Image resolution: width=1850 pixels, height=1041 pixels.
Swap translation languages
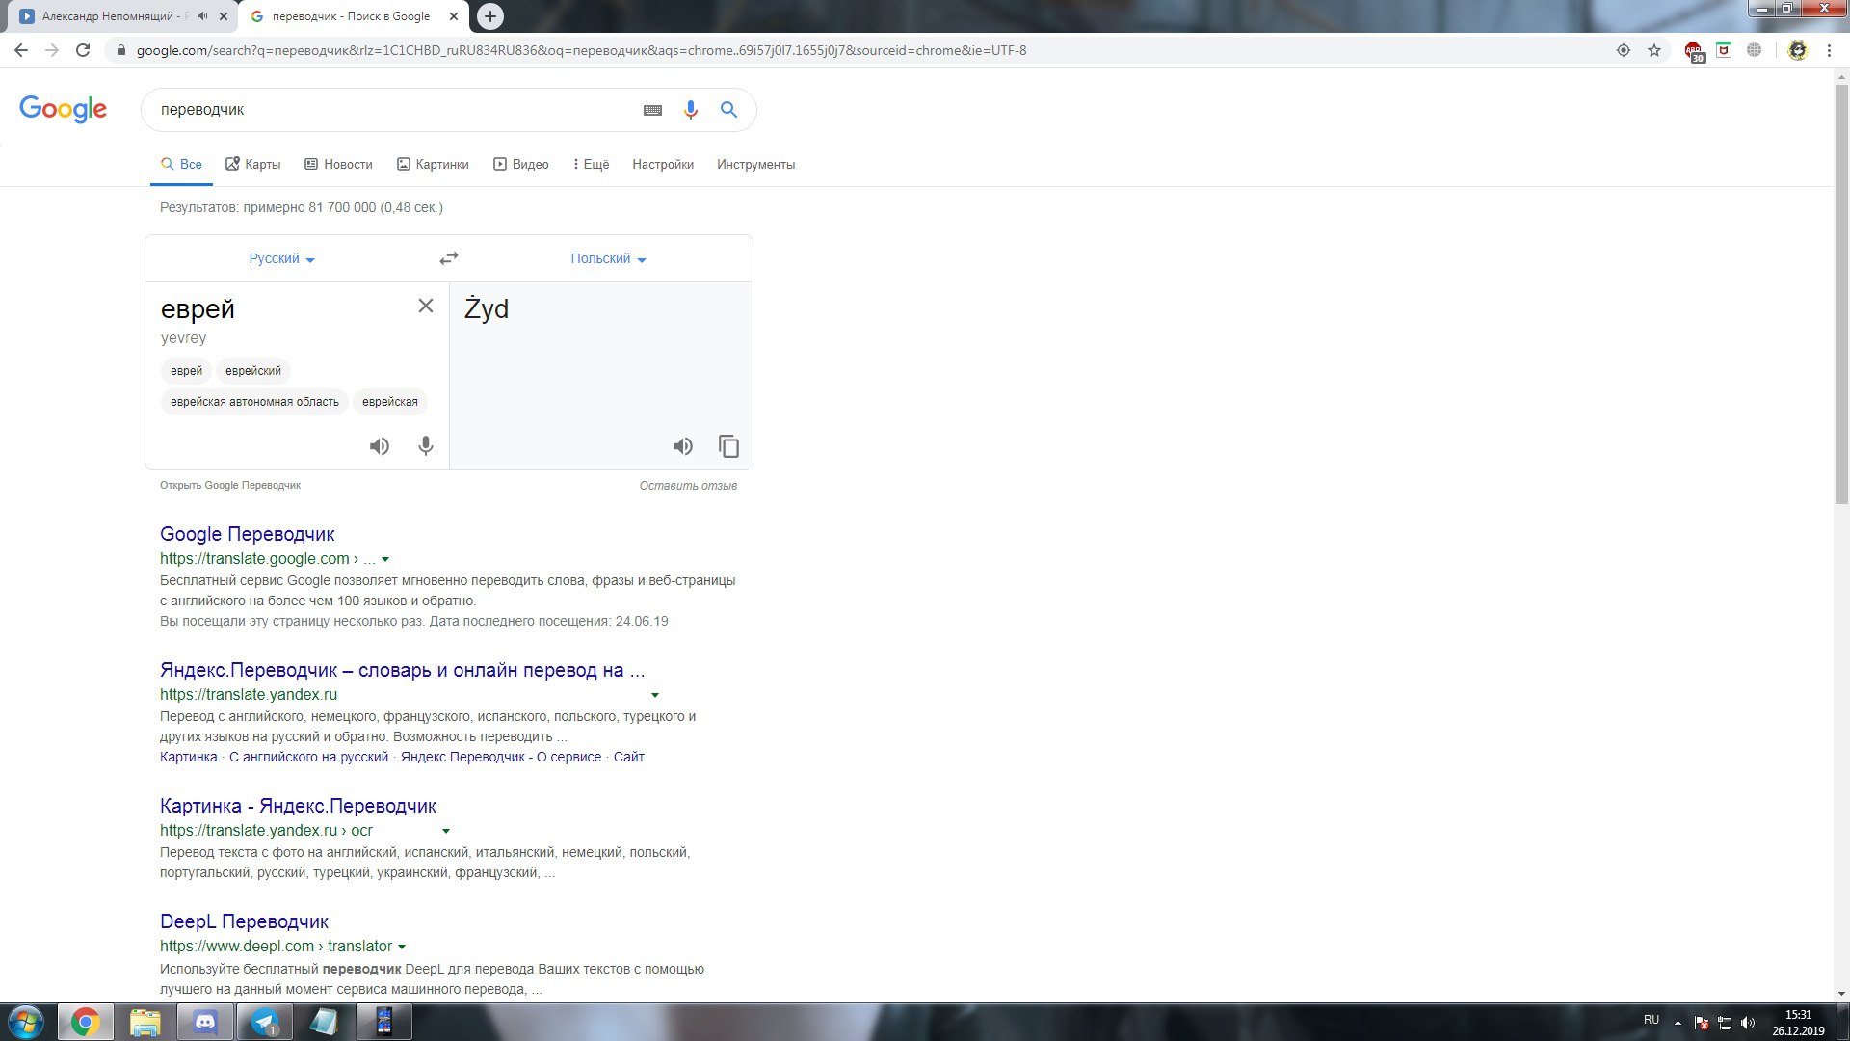coord(449,258)
